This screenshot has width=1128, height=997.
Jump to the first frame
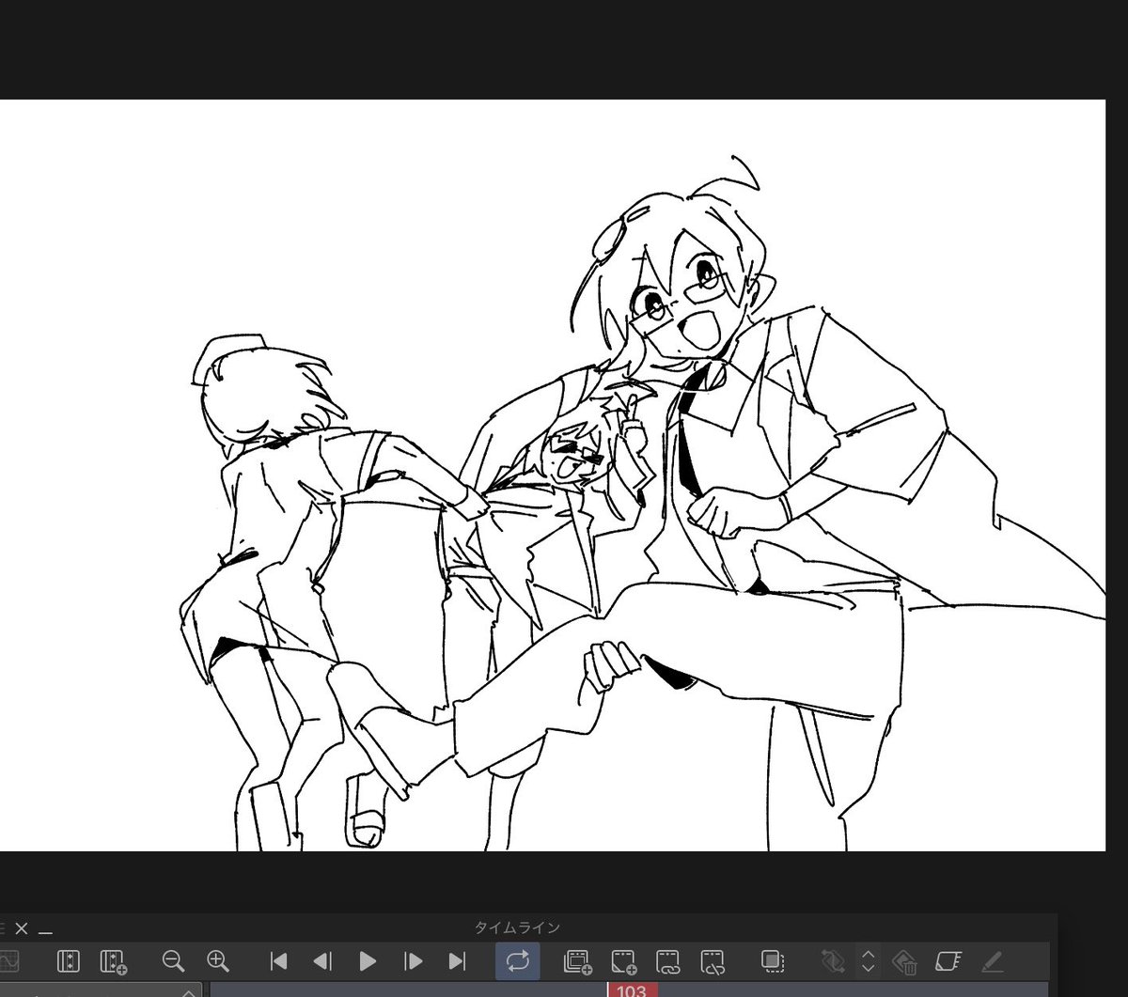pyautogui.click(x=278, y=960)
